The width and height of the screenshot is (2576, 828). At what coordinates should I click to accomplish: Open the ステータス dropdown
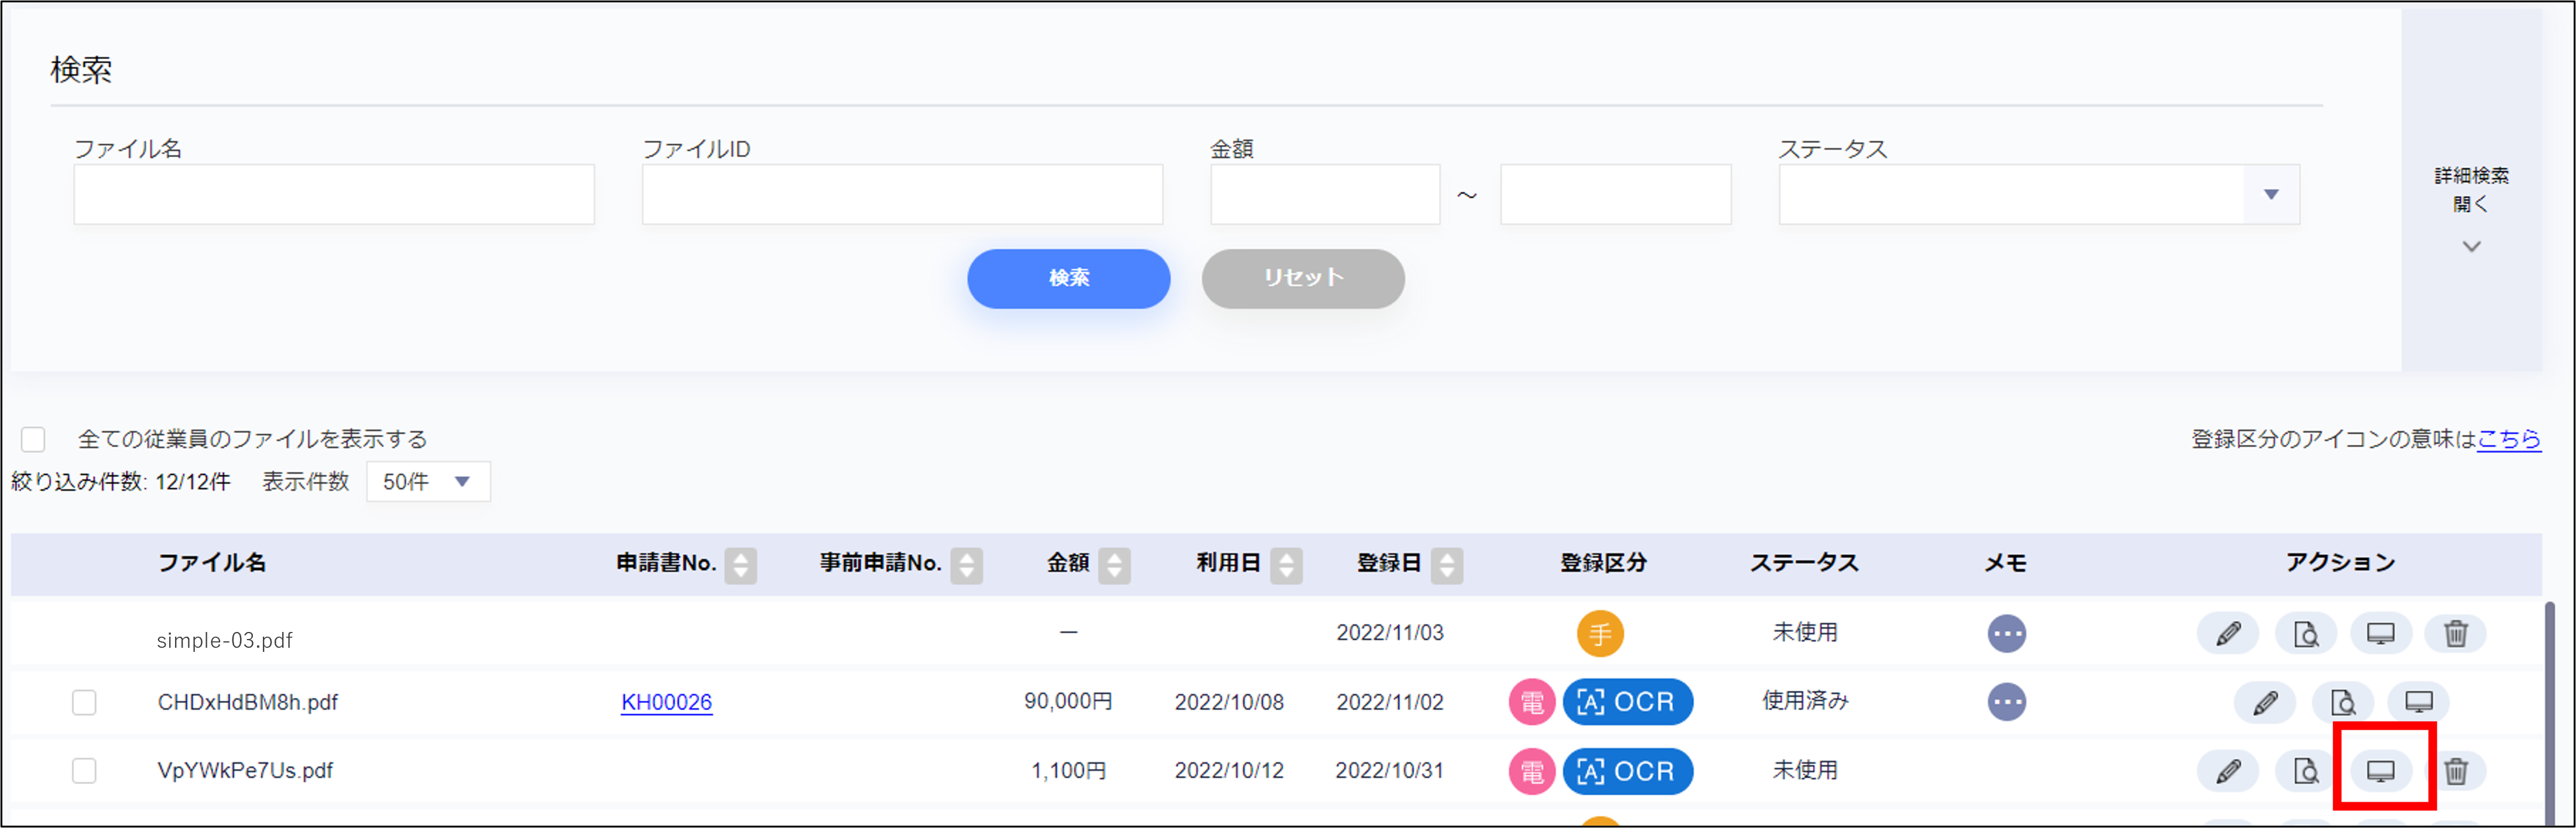coord(2038,195)
